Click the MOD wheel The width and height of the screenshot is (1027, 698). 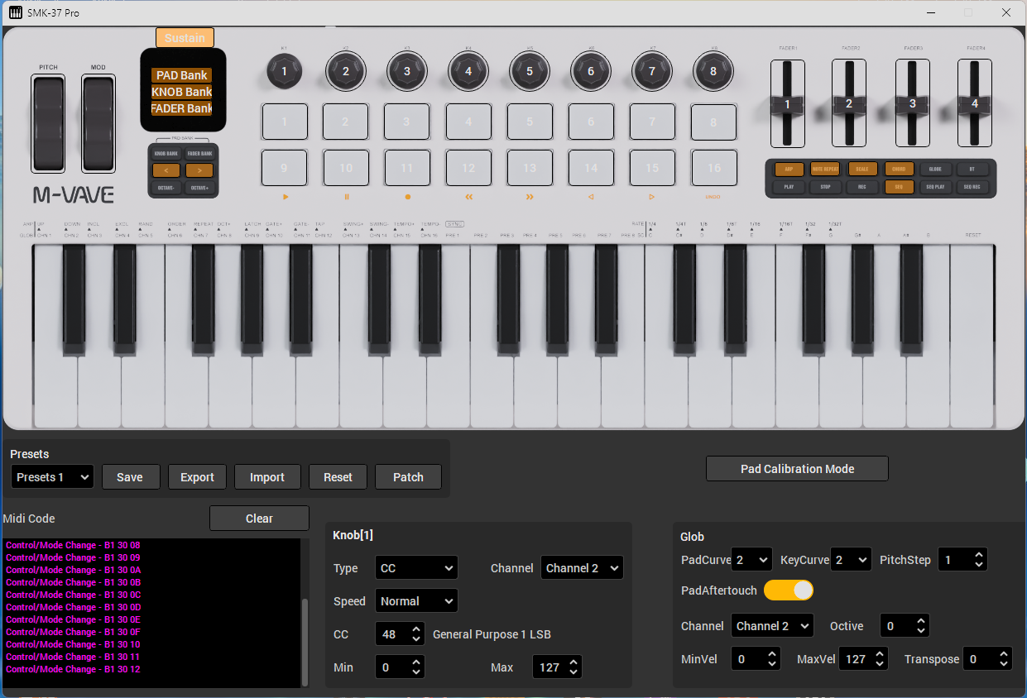point(98,123)
